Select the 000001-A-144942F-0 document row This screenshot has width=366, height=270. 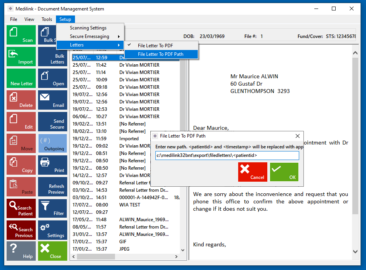click(x=125, y=198)
